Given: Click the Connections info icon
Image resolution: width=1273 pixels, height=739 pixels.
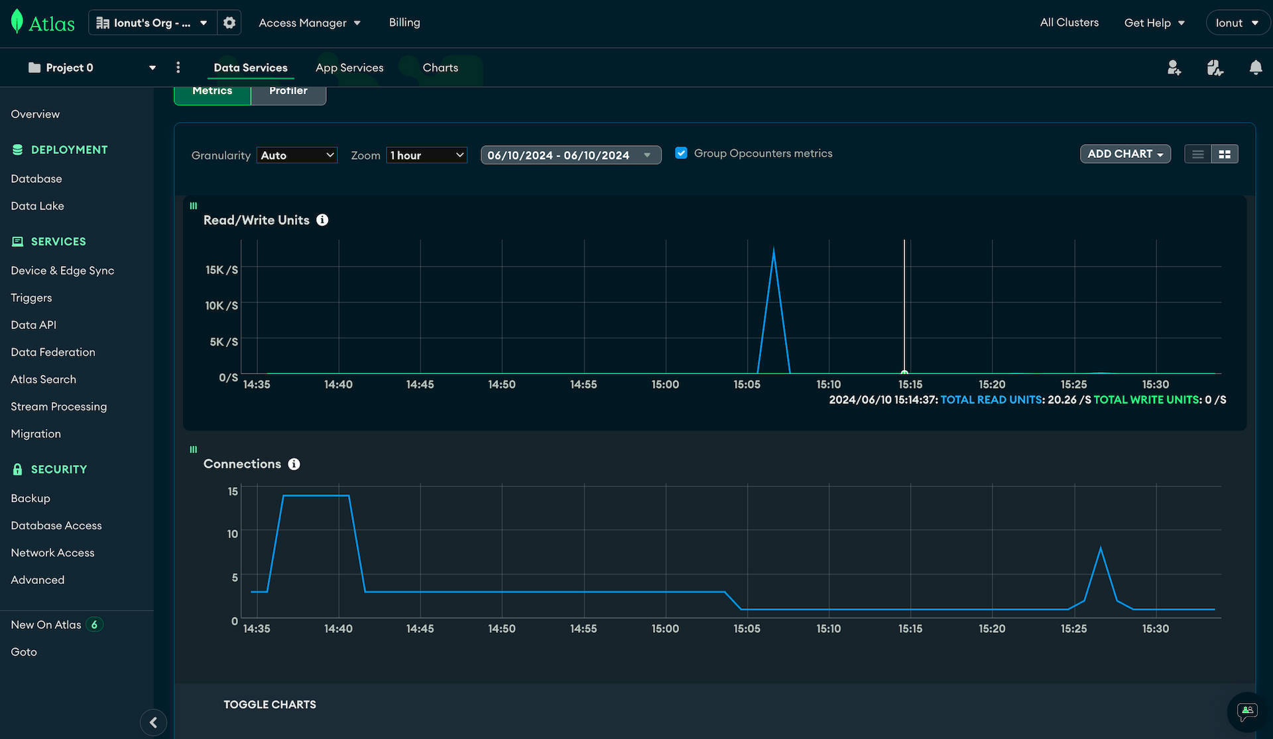Looking at the screenshot, I should point(294,464).
